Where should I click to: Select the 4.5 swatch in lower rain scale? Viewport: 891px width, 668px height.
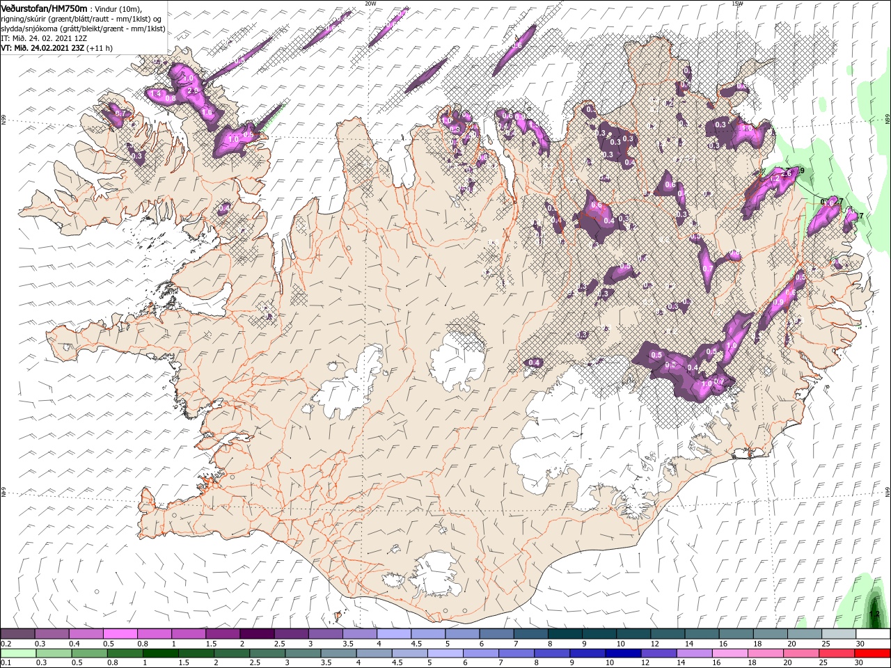(409, 653)
